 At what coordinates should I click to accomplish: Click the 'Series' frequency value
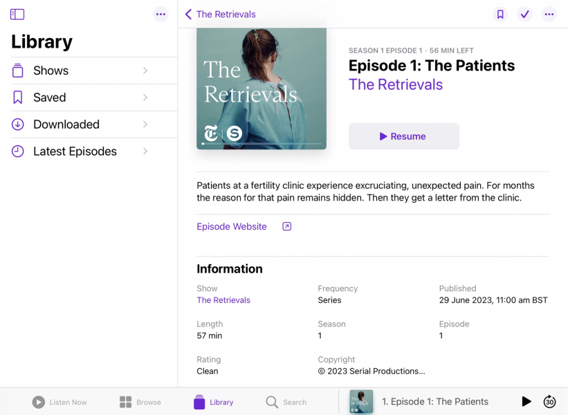coord(329,300)
